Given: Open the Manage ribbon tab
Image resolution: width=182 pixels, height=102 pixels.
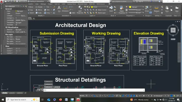Looking at the screenshot, I should tap(43, 4).
